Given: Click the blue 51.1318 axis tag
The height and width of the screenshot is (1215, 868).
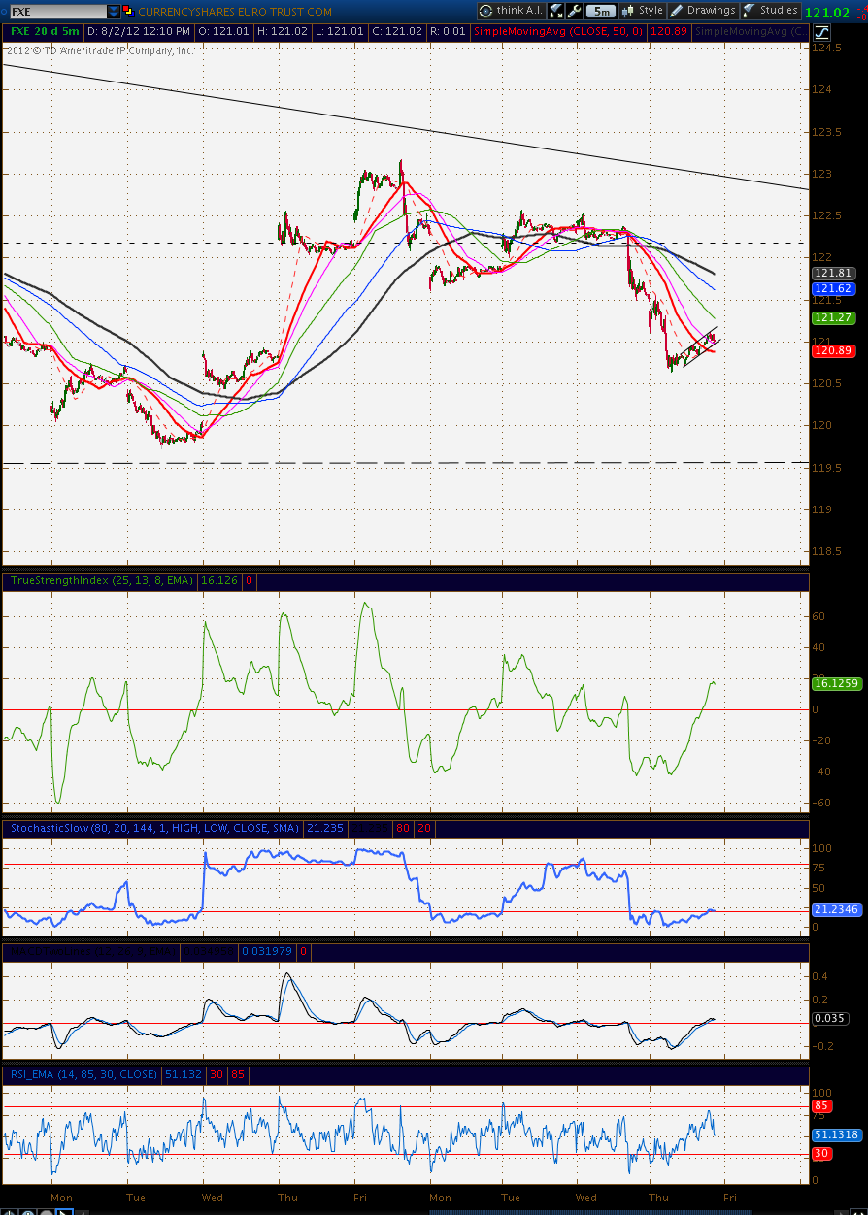Looking at the screenshot, I should [837, 1133].
